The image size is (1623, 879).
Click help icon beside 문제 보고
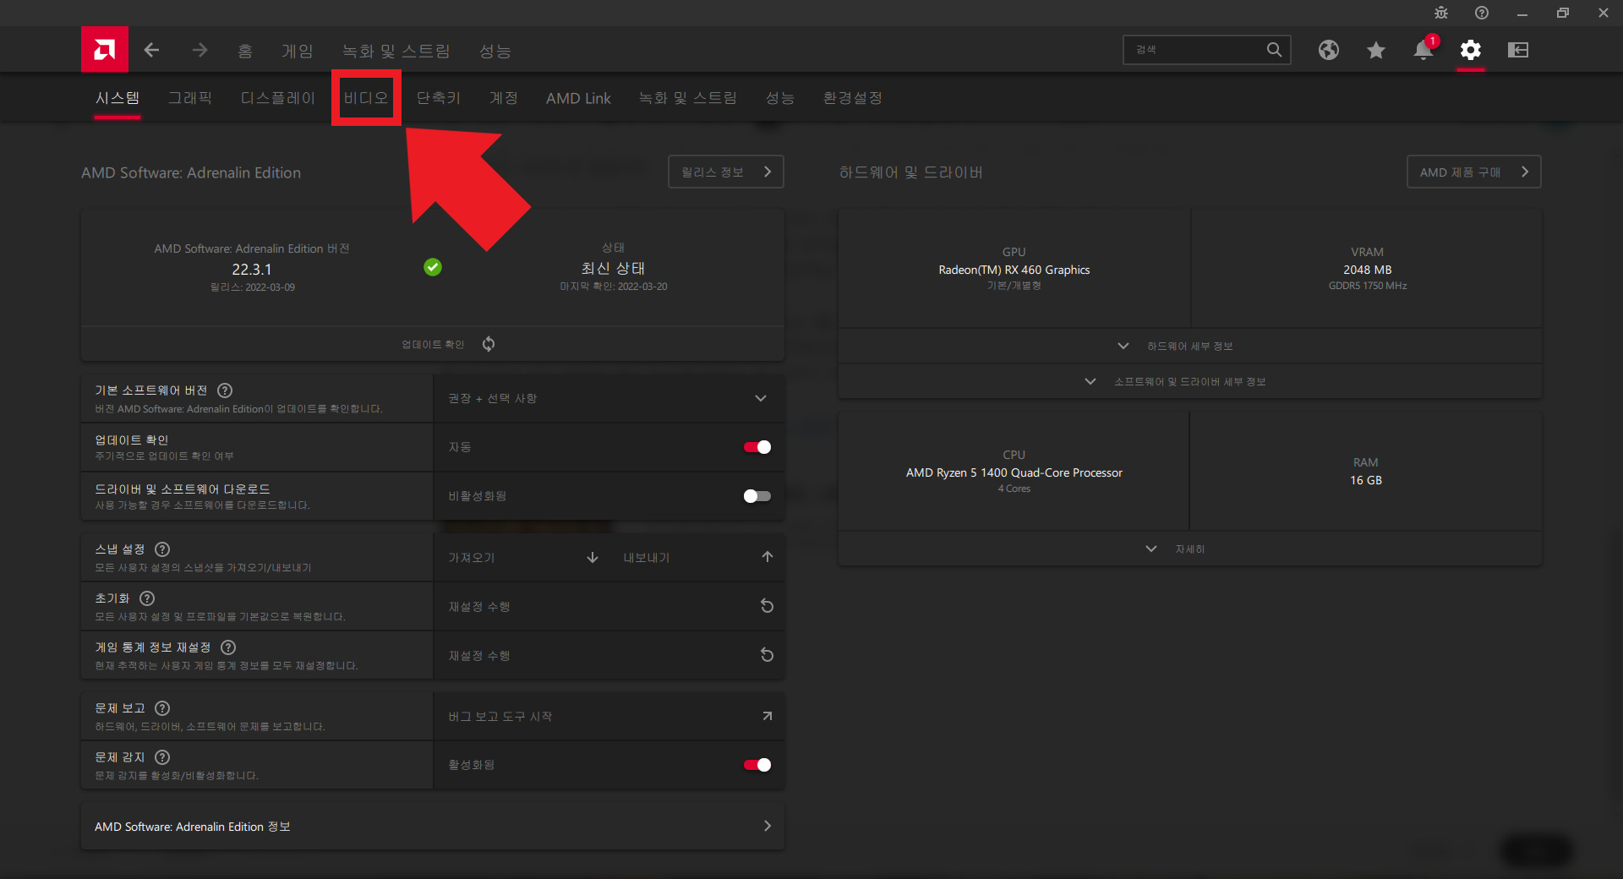click(162, 708)
